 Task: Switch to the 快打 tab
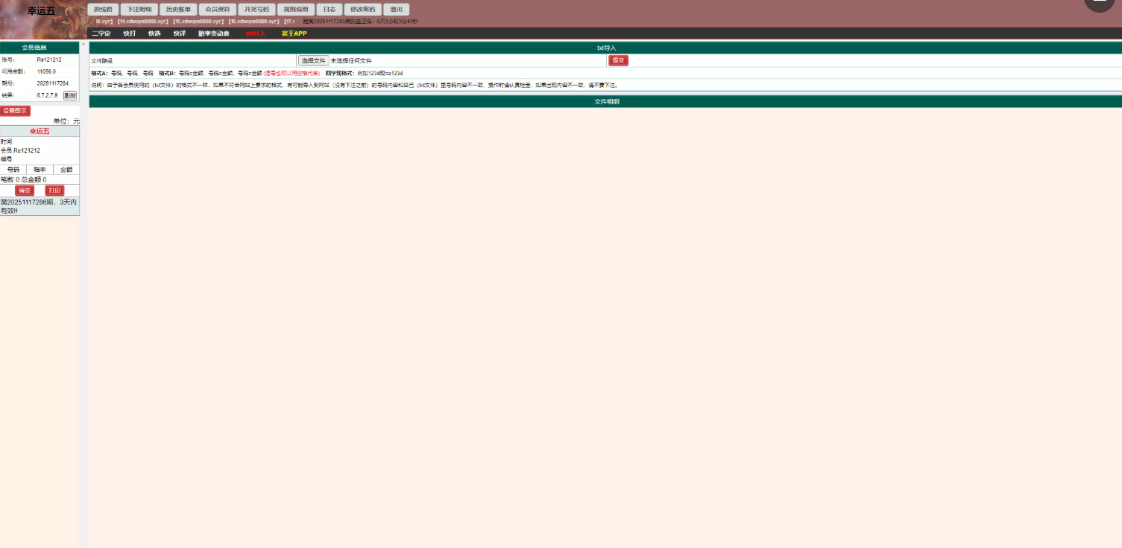click(130, 34)
